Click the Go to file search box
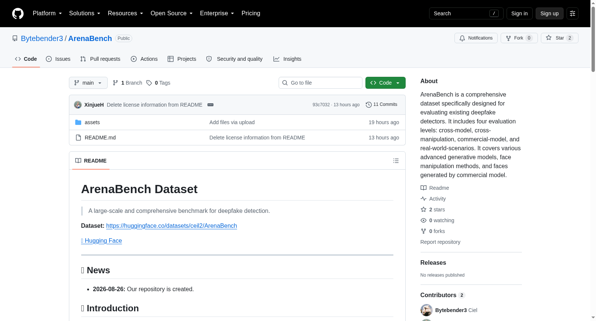The width and height of the screenshot is (596, 321). point(320,83)
